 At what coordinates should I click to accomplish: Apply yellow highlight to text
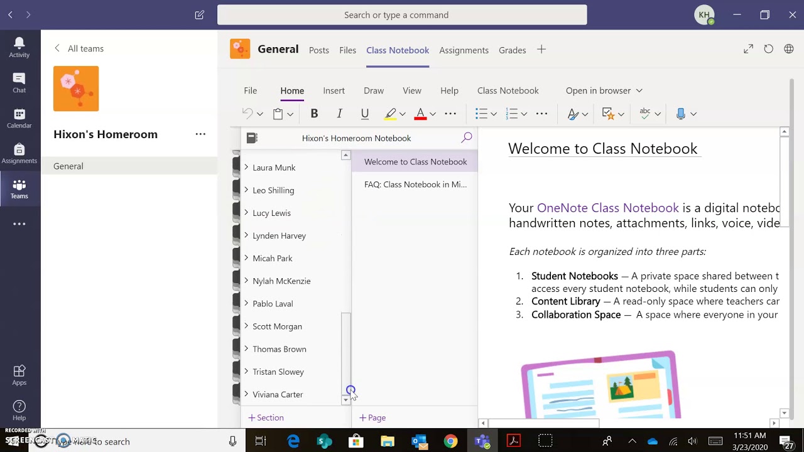pos(390,114)
